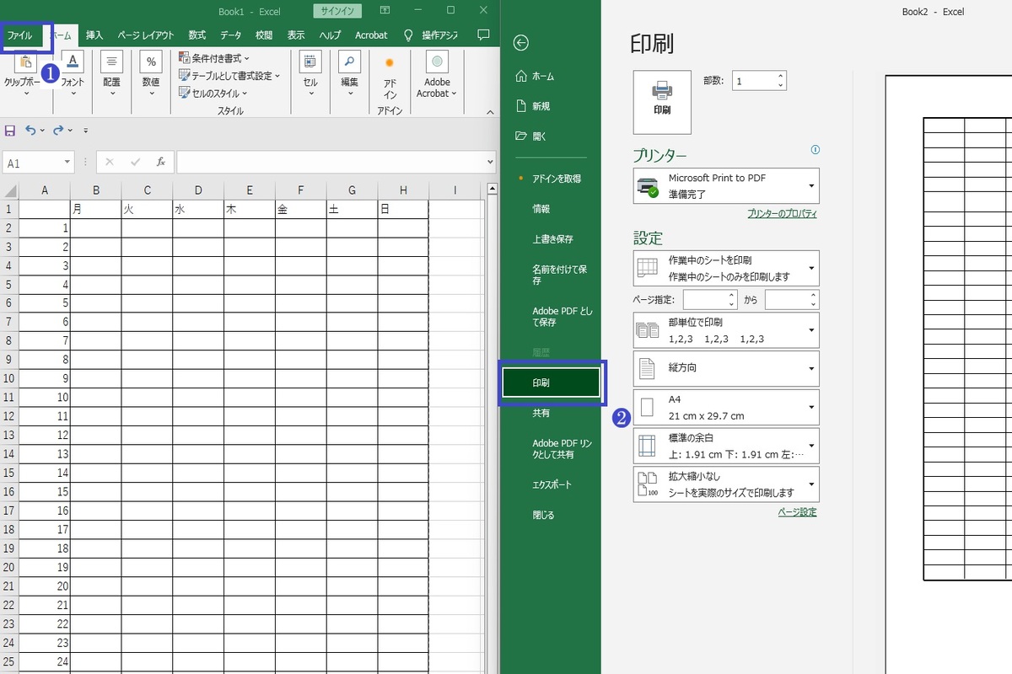The image size is (1012, 674).
Task: Click the Undo arrow icon
Action: (30, 131)
